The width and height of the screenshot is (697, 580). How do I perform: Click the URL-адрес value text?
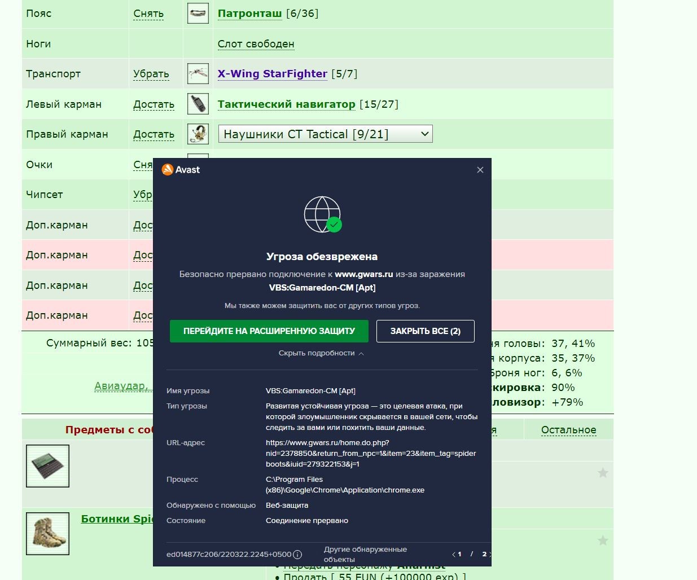[x=371, y=453]
